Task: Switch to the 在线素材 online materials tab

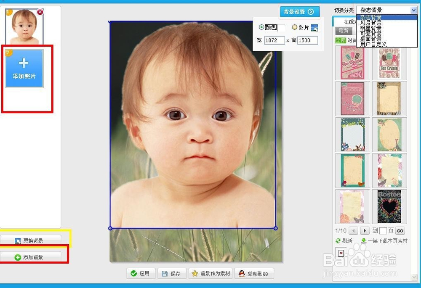Action: point(345,22)
